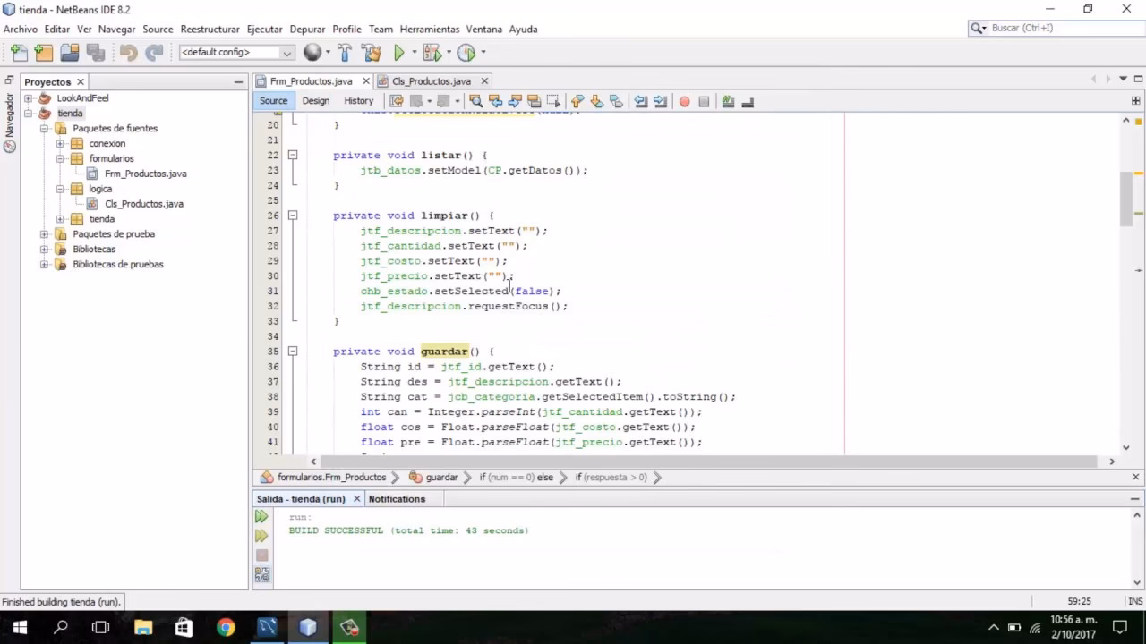Switch to Design view
The height and width of the screenshot is (644, 1146).
(315, 101)
